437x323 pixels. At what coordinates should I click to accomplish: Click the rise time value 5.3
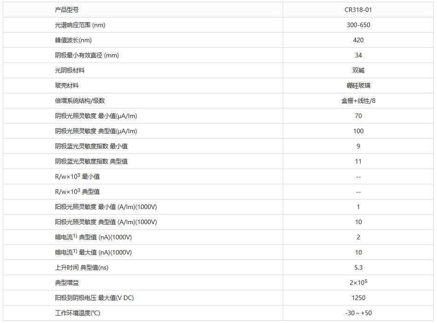pyautogui.click(x=358, y=267)
